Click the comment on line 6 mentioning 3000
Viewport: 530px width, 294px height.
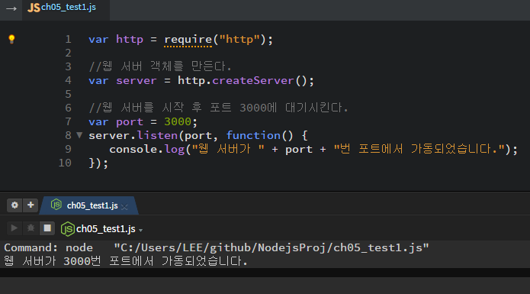(218, 108)
